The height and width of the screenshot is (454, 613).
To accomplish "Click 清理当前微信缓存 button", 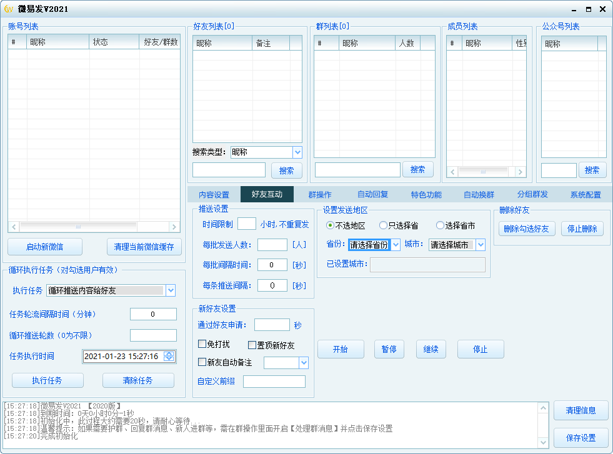I will click(x=144, y=247).
